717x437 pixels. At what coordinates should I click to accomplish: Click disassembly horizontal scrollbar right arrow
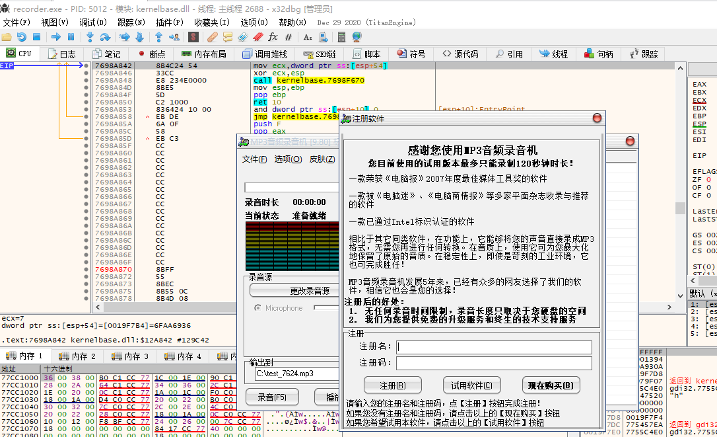click(669, 307)
